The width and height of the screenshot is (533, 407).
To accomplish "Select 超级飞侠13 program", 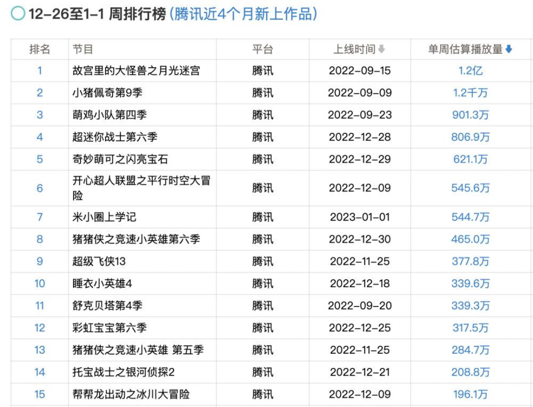I will pyautogui.click(x=99, y=261).
